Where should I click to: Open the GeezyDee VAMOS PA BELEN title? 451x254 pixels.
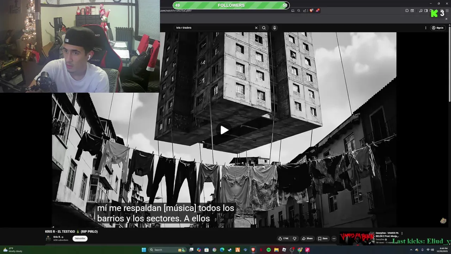coord(387,235)
